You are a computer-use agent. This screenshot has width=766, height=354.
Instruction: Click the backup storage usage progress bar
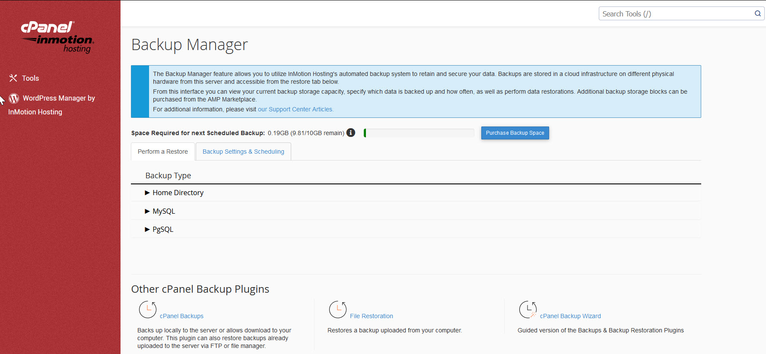tap(419, 133)
